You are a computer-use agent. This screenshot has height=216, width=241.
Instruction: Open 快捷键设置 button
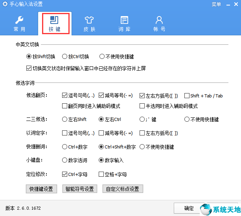pos(41,189)
